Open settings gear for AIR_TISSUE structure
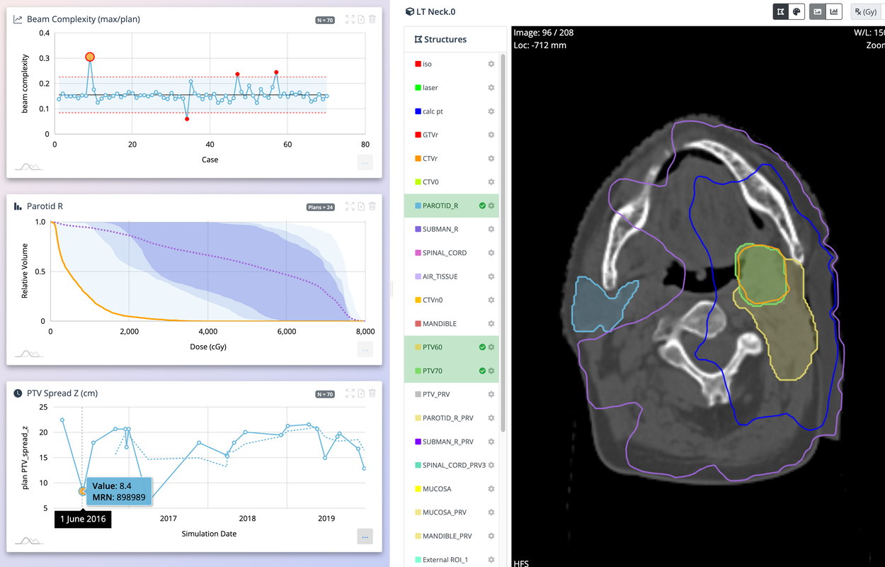 coord(491,276)
